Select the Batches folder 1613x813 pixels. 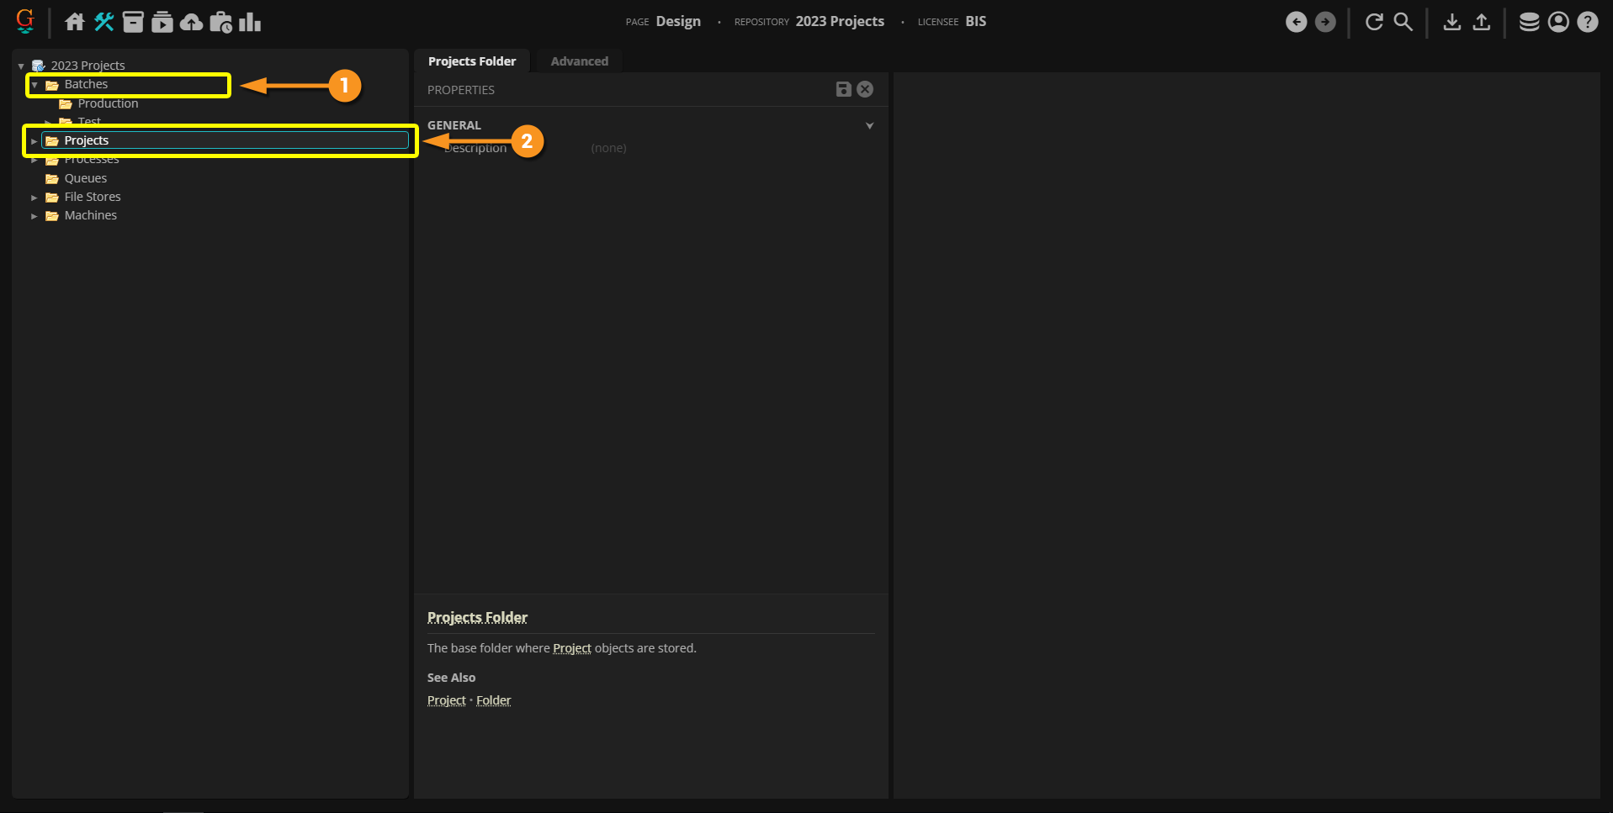[86, 84]
